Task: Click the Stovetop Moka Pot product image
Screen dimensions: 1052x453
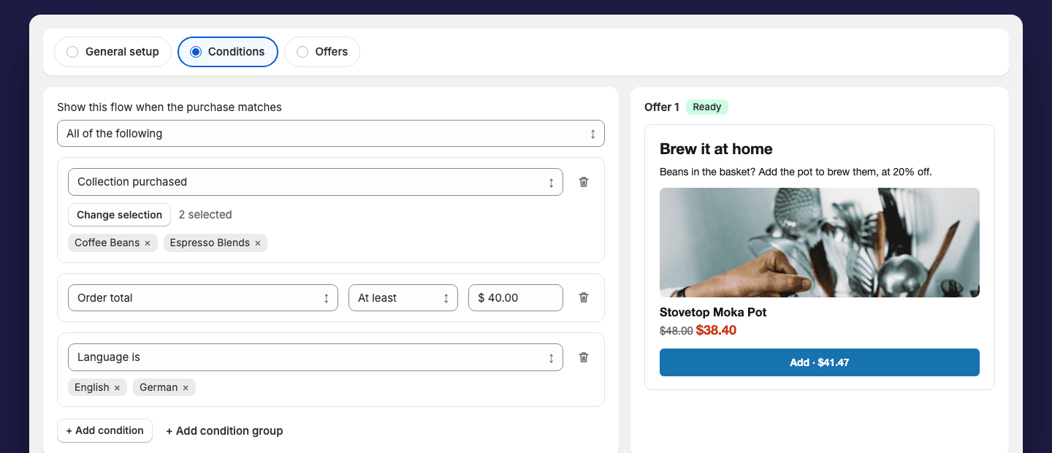Action: 820,243
